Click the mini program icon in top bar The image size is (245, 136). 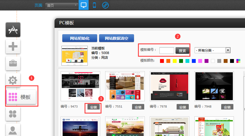point(105,5)
